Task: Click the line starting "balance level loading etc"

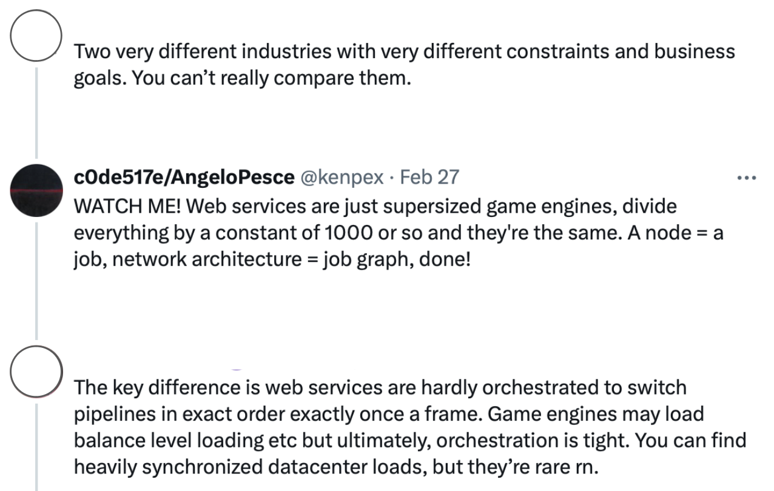Action: (410, 441)
